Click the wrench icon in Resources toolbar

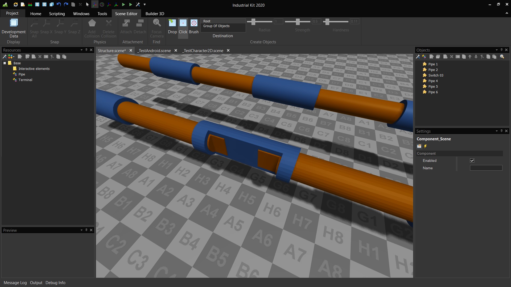[5, 57]
